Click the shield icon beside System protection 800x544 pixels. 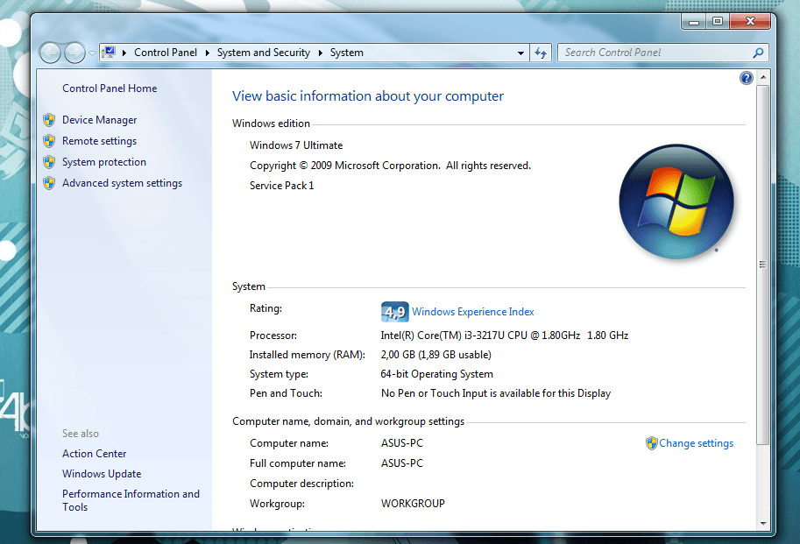pyautogui.click(x=49, y=162)
